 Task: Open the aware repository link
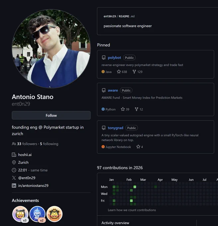[x=113, y=90]
